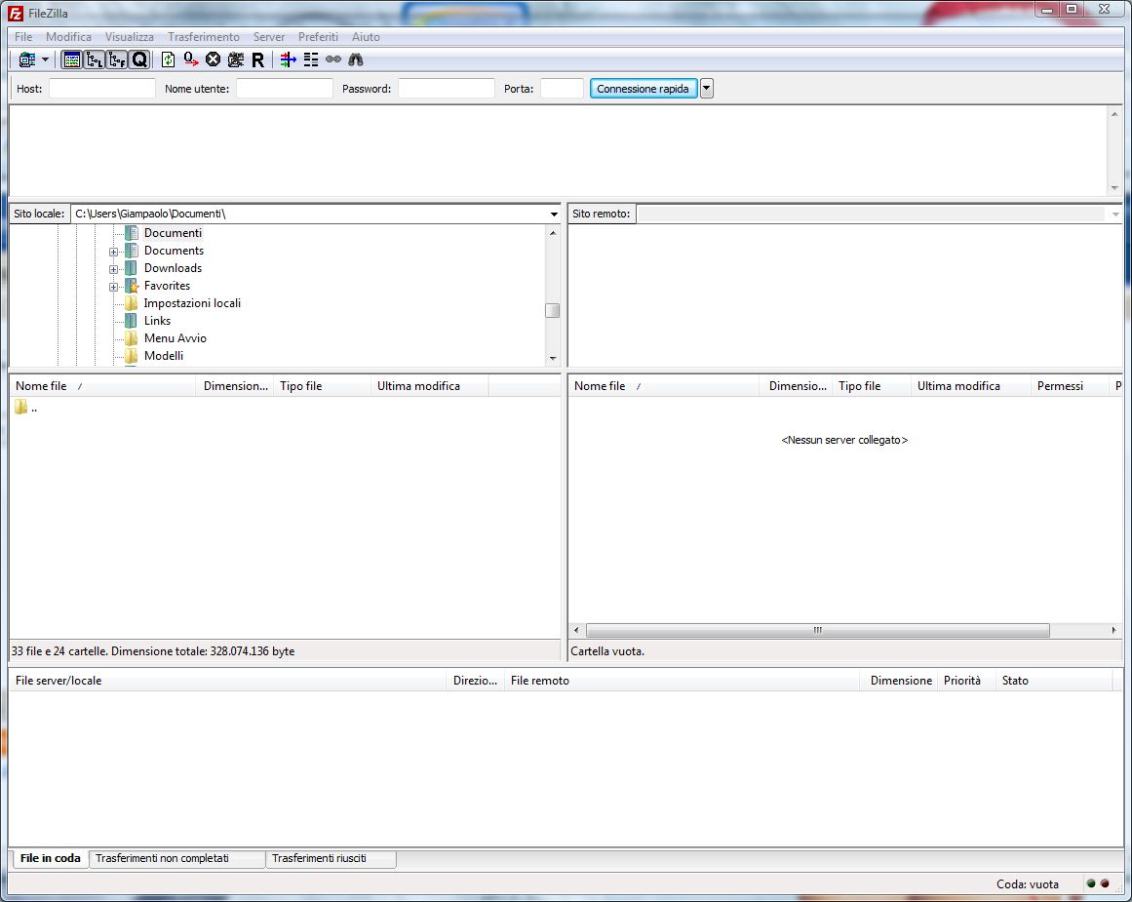Click the Connessione rapida button

pyautogui.click(x=644, y=89)
